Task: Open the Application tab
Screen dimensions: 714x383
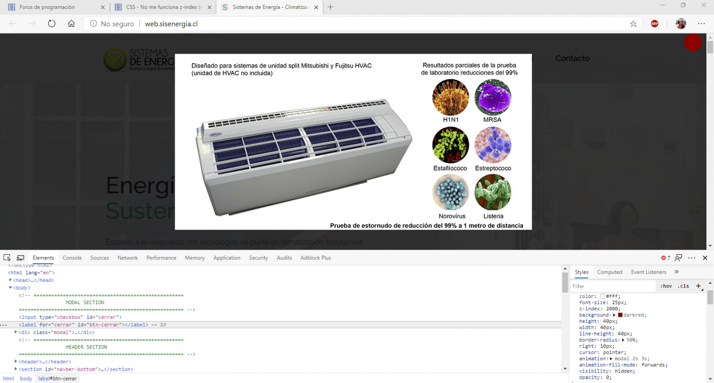Action: (x=227, y=258)
